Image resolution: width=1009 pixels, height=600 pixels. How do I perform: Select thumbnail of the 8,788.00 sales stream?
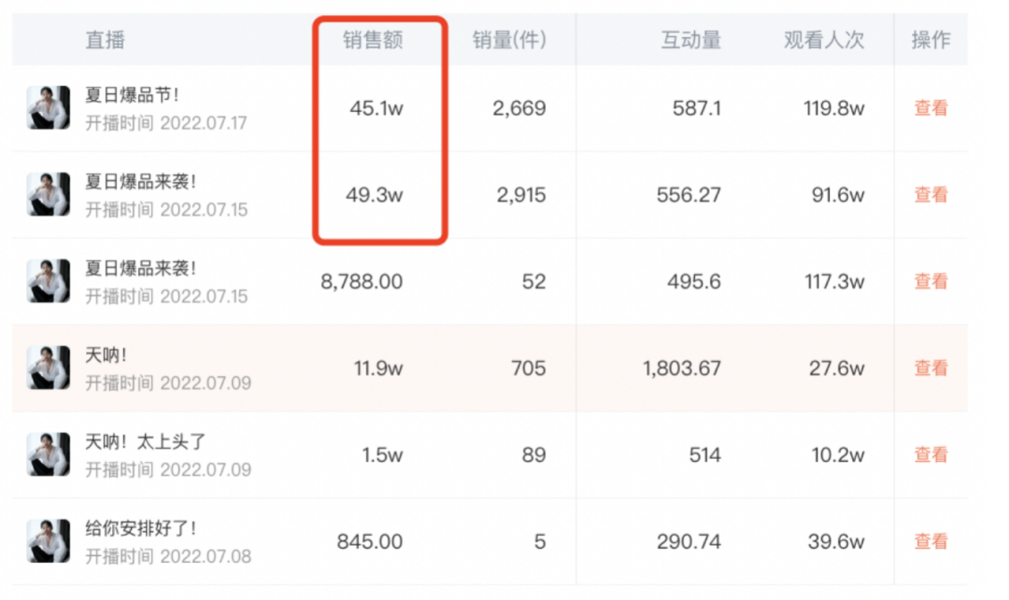pos(49,282)
